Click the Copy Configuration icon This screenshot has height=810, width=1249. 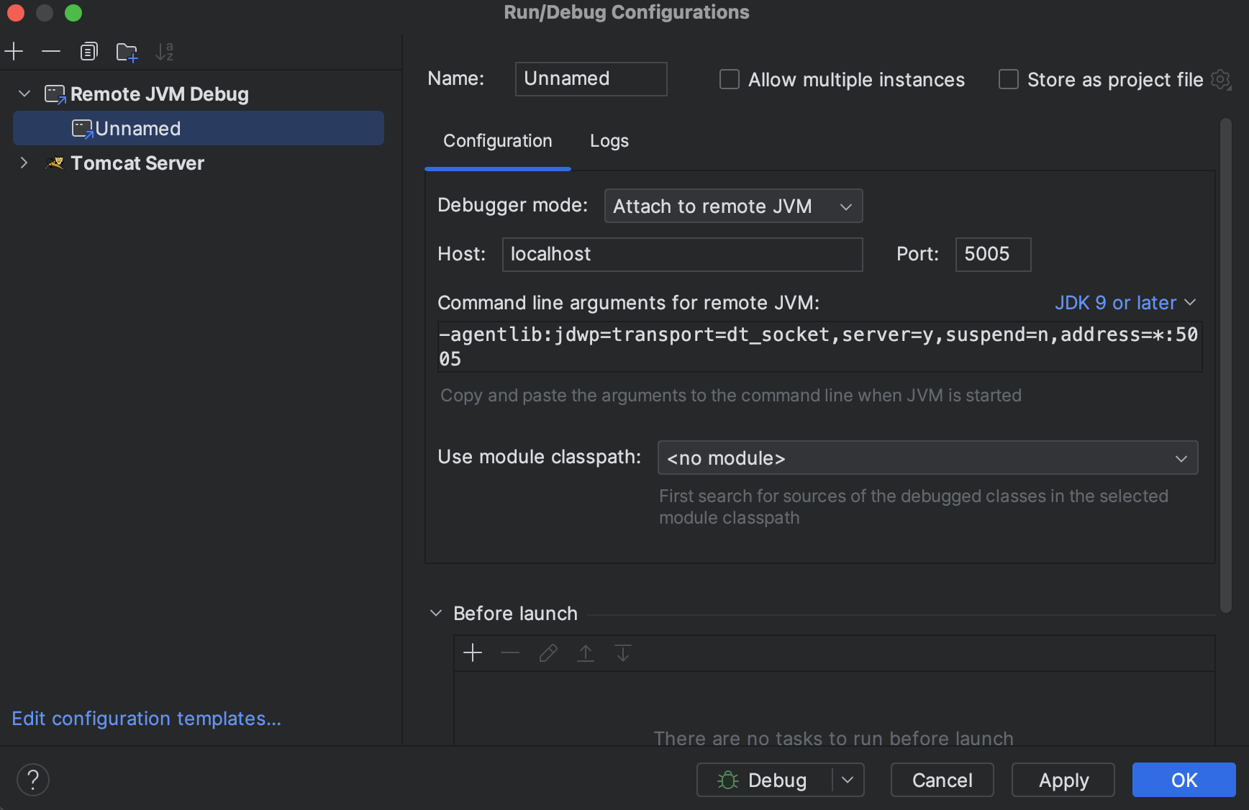click(x=88, y=52)
